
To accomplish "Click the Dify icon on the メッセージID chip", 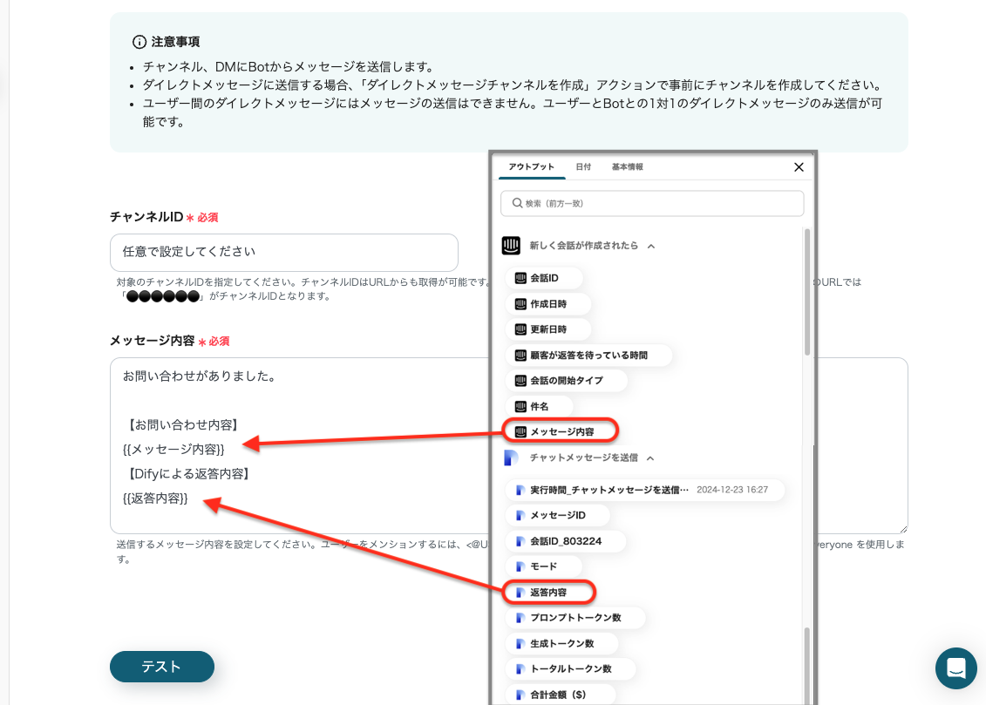I will 520,515.
